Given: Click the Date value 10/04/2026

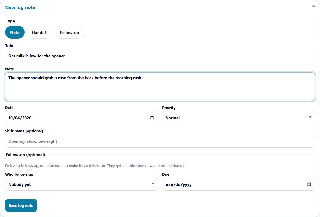Looking at the screenshot, I should click(20, 118).
